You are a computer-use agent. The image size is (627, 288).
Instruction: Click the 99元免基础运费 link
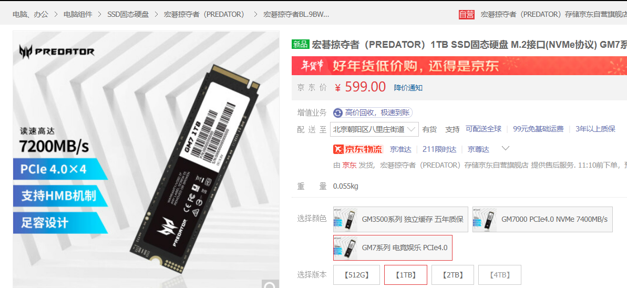click(x=538, y=129)
